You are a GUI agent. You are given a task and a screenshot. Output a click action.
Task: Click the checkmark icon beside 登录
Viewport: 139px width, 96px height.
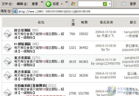(x=123, y=4)
